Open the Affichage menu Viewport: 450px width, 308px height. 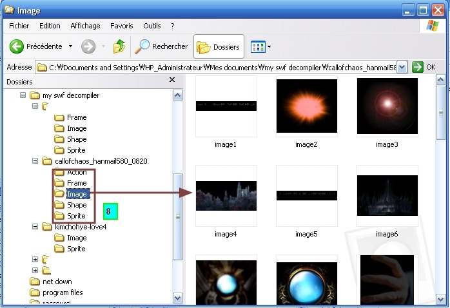click(85, 26)
